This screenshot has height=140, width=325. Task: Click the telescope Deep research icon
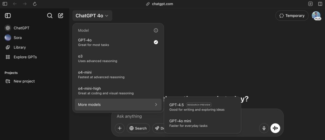point(157,128)
